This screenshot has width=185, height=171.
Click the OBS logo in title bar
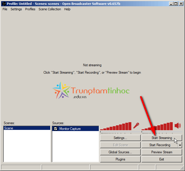[x=4, y=4]
